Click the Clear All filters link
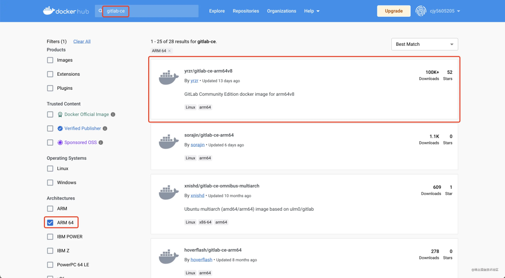This screenshot has width=505, height=278. click(x=82, y=42)
